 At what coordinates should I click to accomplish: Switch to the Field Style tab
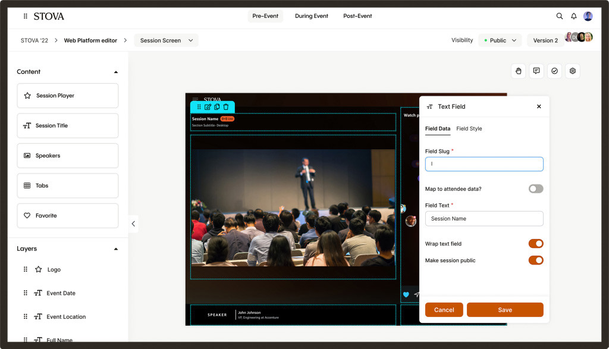pyautogui.click(x=469, y=128)
